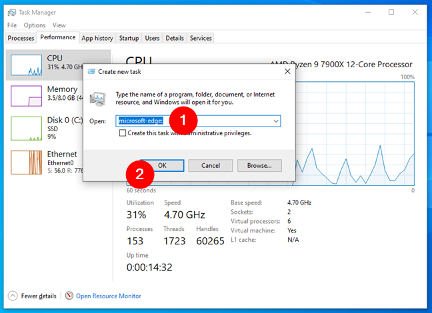Click the Browse... button

[x=259, y=165]
